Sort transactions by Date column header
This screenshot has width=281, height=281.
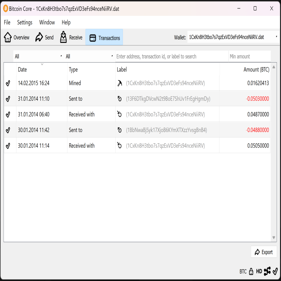pos(42,70)
